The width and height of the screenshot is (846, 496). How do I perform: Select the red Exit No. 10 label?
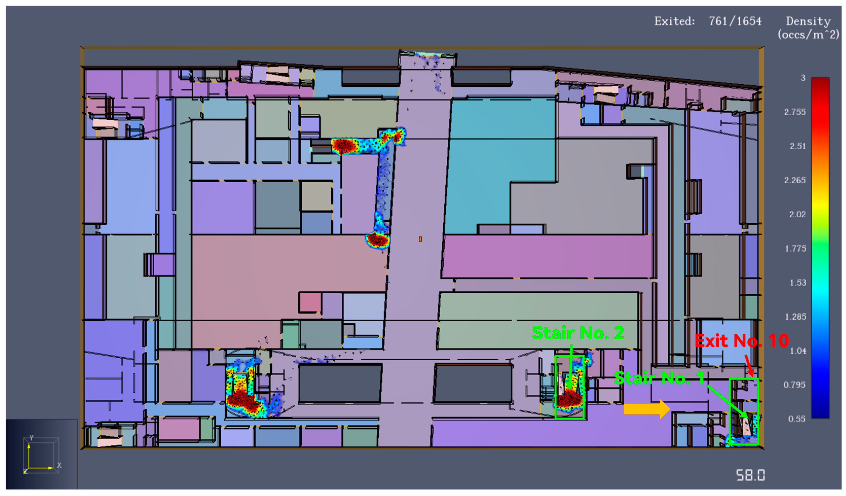pos(742,341)
